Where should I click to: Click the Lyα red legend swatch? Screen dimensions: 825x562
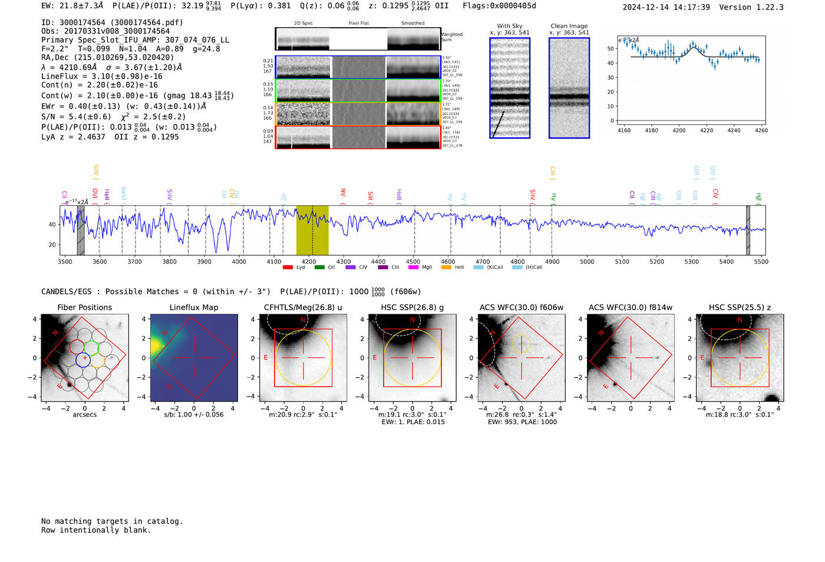(x=288, y=268)
